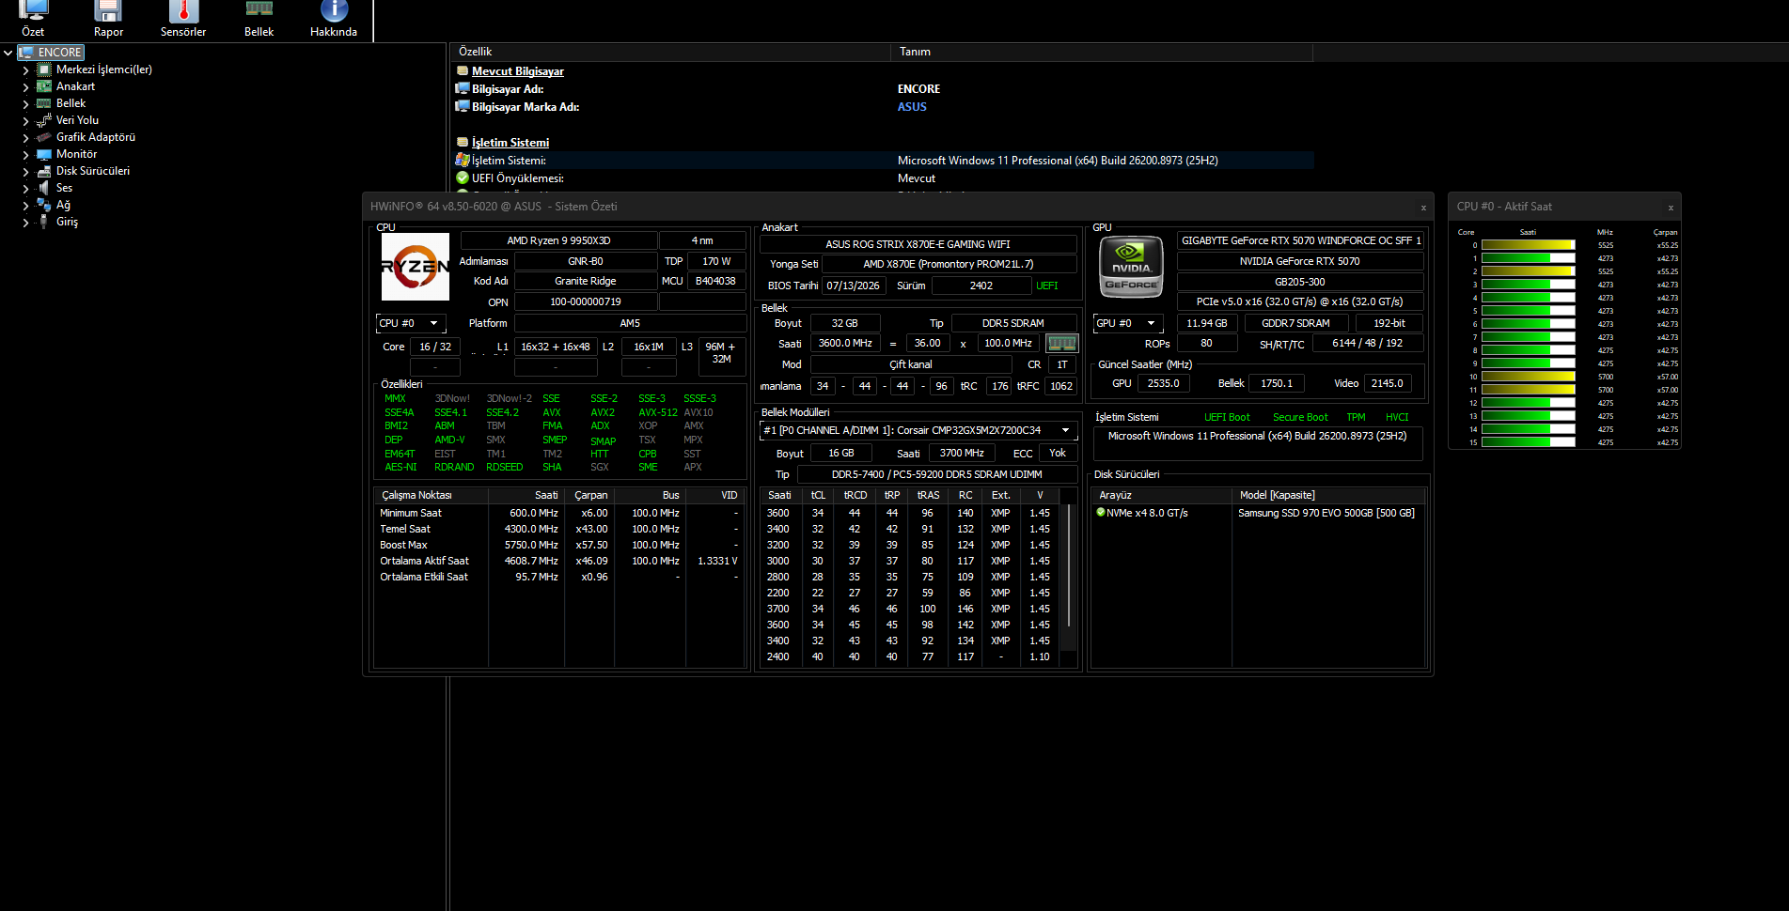The image size is (1789, 911).
Task: Select the Ortalama Aktif Saat row
Action: point(559,561)
